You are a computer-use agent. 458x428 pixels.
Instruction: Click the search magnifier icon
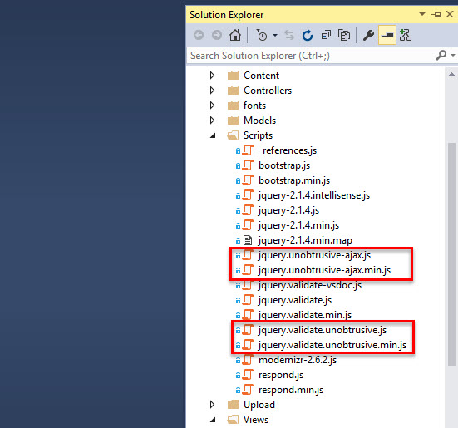pyautogui.click(x=441, y=55)
